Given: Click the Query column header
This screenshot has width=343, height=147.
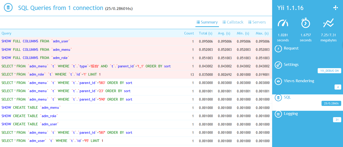Looking at the screenshot, I should (6, 33).
